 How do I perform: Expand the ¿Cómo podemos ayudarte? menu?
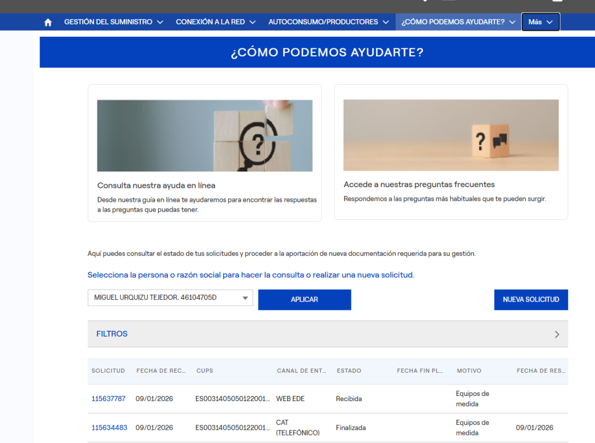click(x=458, y=22)
